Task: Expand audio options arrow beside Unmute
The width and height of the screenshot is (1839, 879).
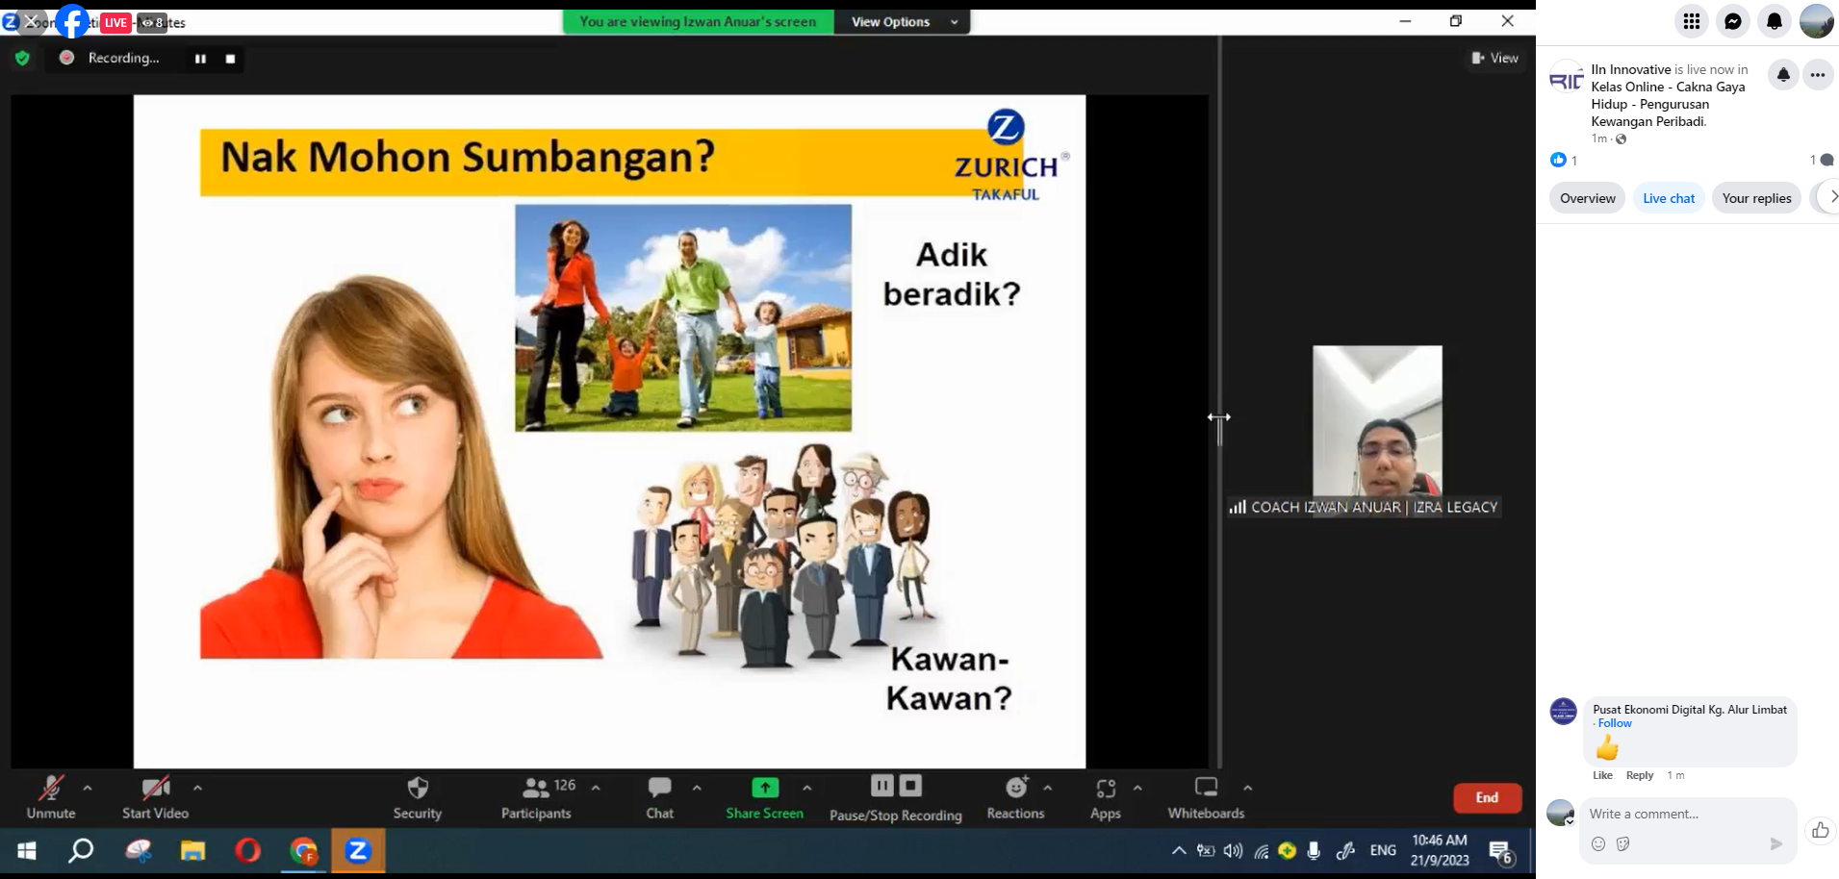Action: (88, 788)
